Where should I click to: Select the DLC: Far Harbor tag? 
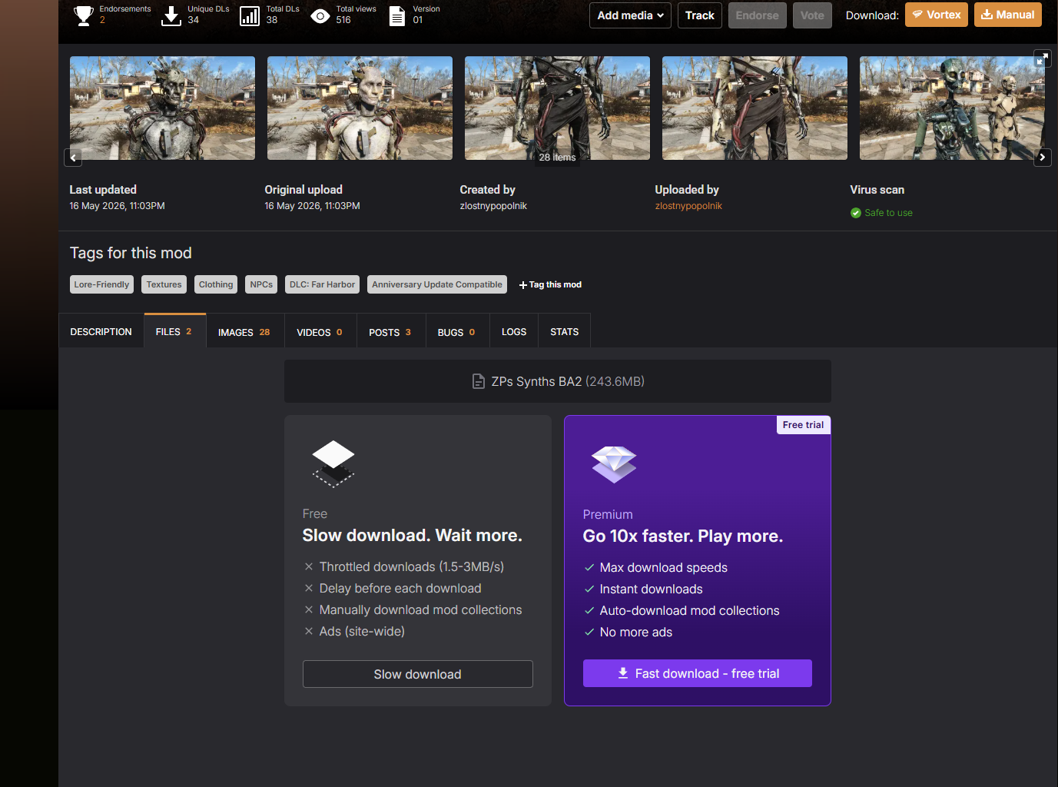(322, 284)
